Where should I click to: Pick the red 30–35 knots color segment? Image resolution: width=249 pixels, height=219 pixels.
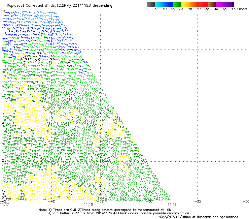pyautogui.click(x=203, y=4)
